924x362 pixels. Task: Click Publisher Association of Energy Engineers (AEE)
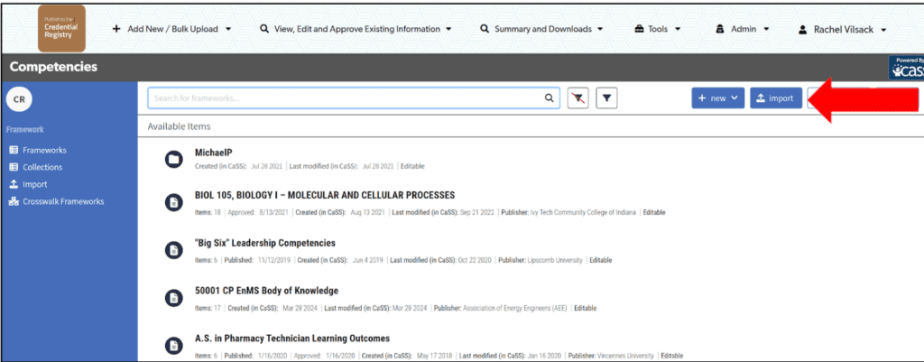coord(500,308)
